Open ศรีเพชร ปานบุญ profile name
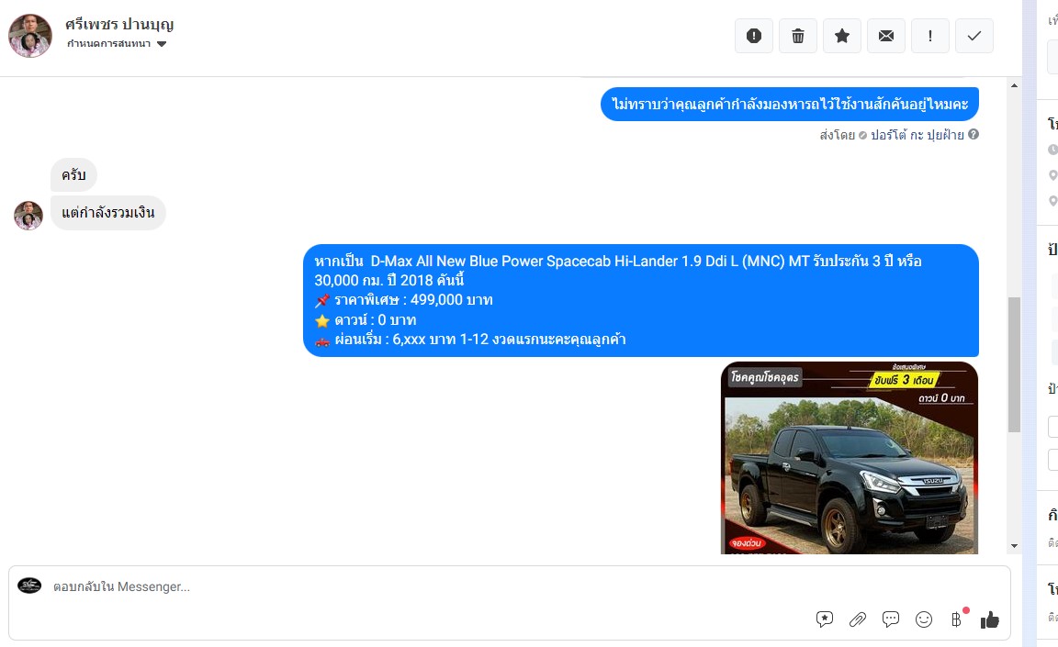 click(x=119, y=24)
